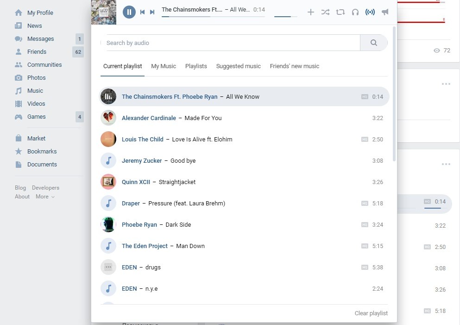Click playing icon of All We Know
Screen dimensions: 460x325
pyautogui.click(x=108, y=96)
